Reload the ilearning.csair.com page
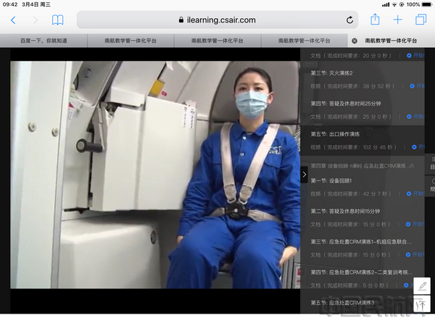This screenshot has height=326, width=435. point(350,20)
